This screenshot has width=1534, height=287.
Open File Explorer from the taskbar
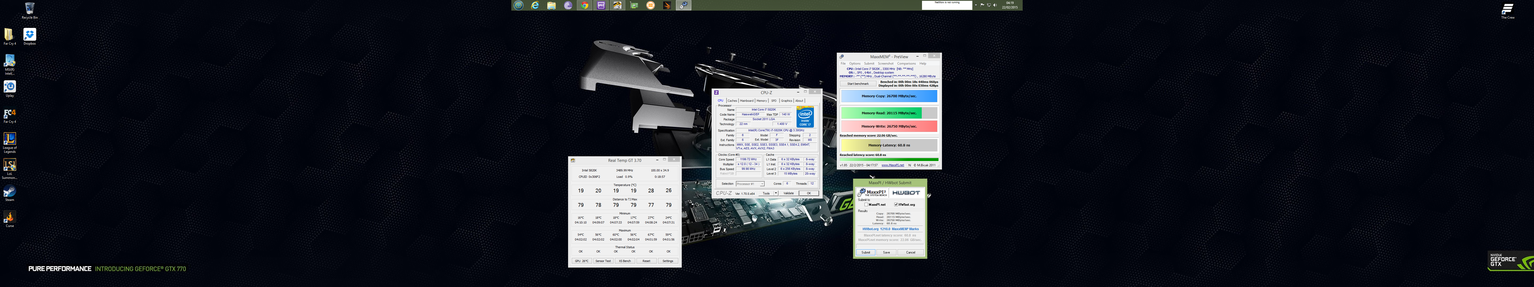552,5
